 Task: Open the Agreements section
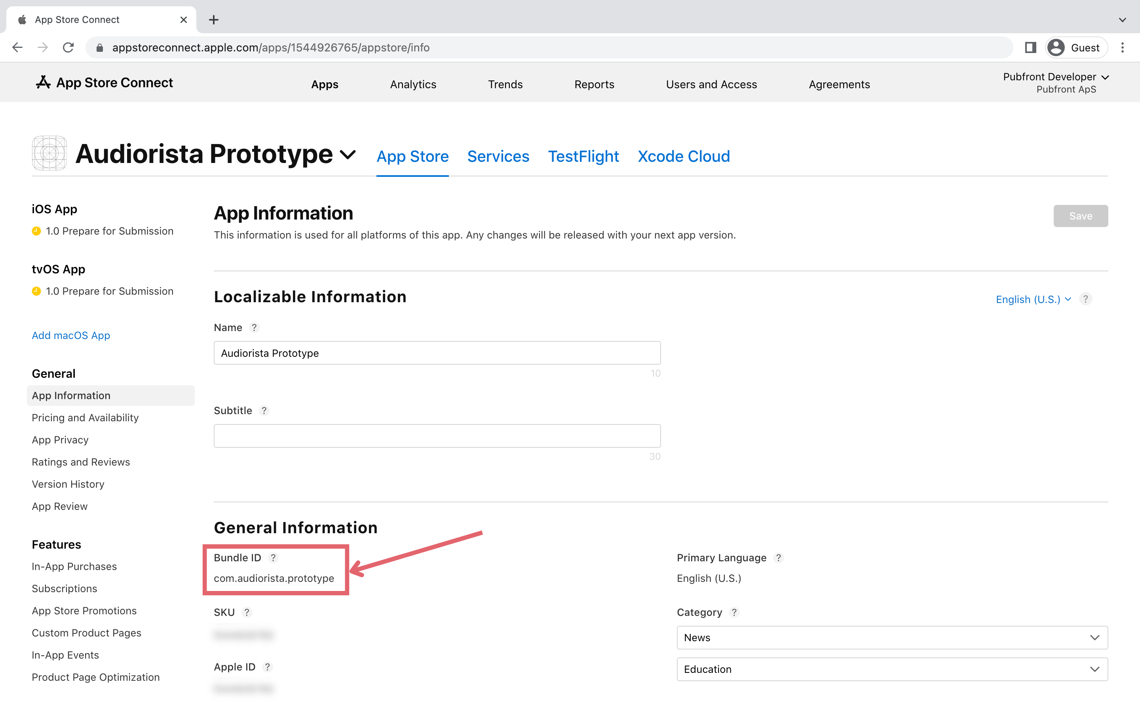point(839,84)
